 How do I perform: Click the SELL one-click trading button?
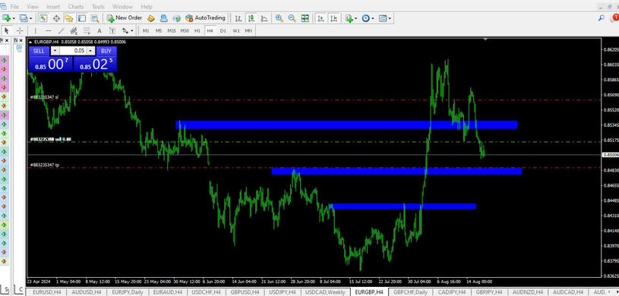(39, 51)
